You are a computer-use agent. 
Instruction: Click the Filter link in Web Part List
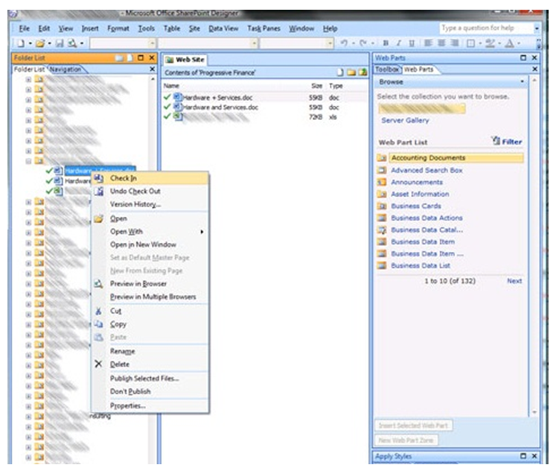coord(508,142)
